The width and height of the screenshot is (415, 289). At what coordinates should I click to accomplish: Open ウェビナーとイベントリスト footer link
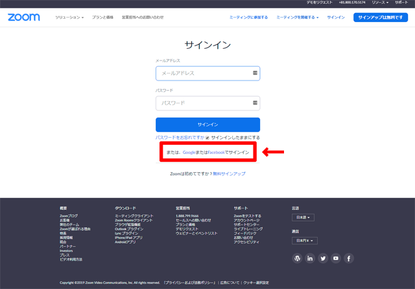[x=196, y=233]
